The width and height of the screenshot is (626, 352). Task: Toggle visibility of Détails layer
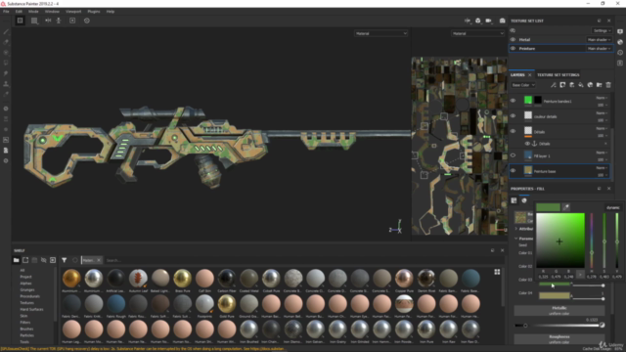[513, 131]
